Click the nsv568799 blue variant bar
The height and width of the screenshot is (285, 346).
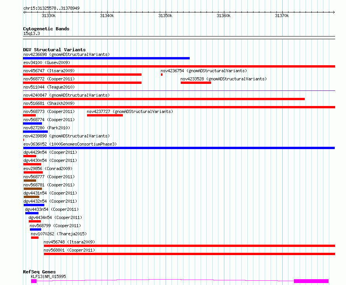pyautogui.click(x=35, y=229)
